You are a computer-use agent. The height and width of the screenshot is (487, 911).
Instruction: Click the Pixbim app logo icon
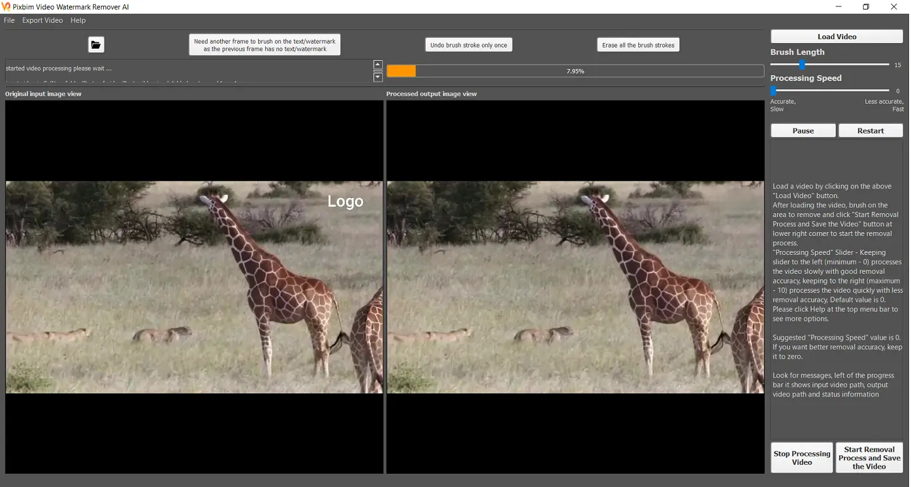pos(6,7)
